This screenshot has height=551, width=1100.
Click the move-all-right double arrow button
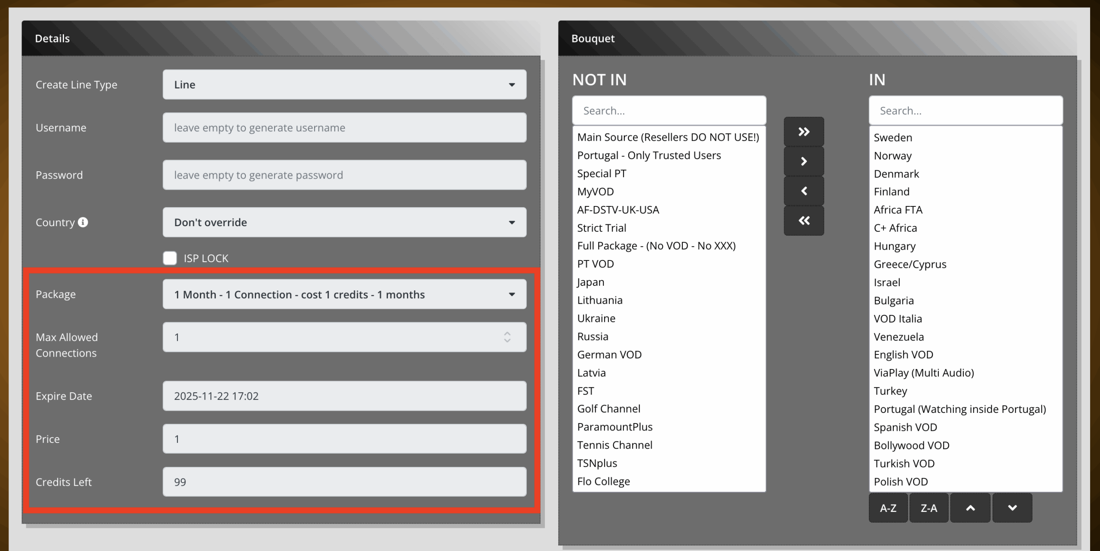coord(804,132)
